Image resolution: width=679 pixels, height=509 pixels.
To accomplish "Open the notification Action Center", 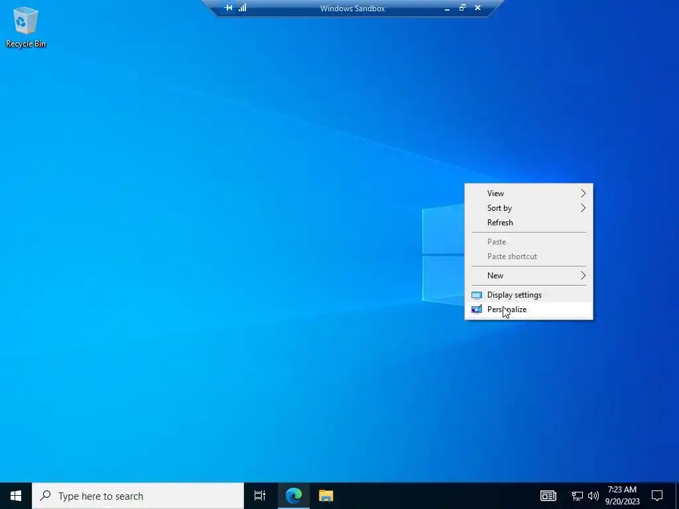I will (657, 496).
